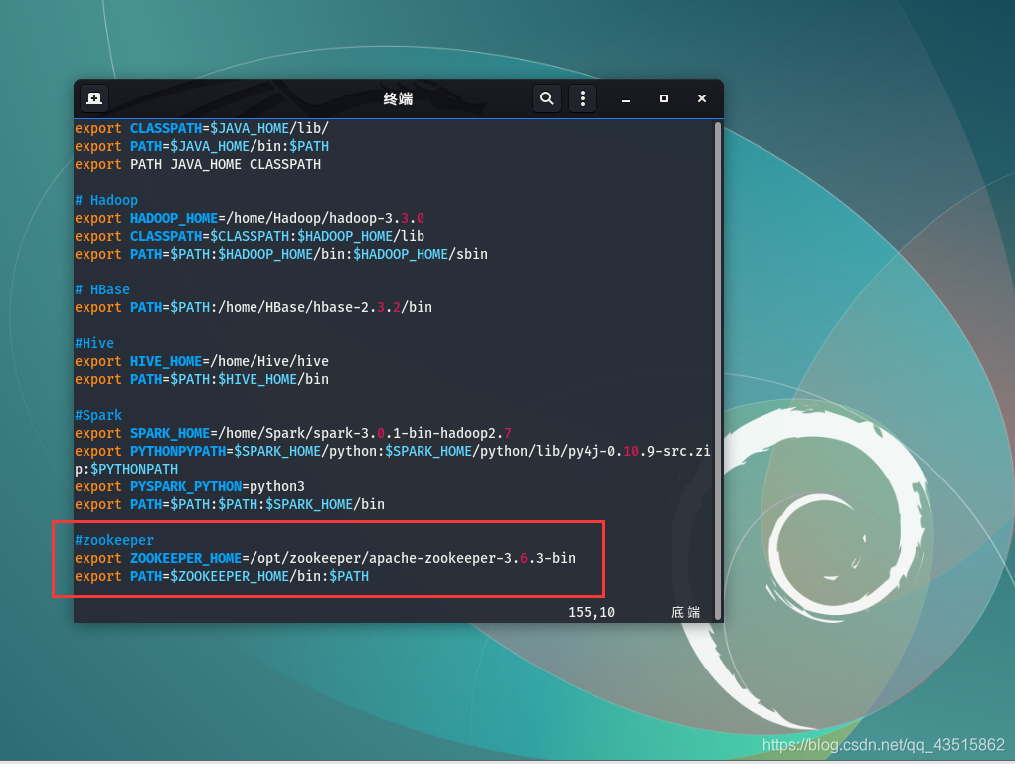Click "$ZOOKEEPER_HOME/bin:$PATH" value
1015x764 pixels.
point(269,576)
